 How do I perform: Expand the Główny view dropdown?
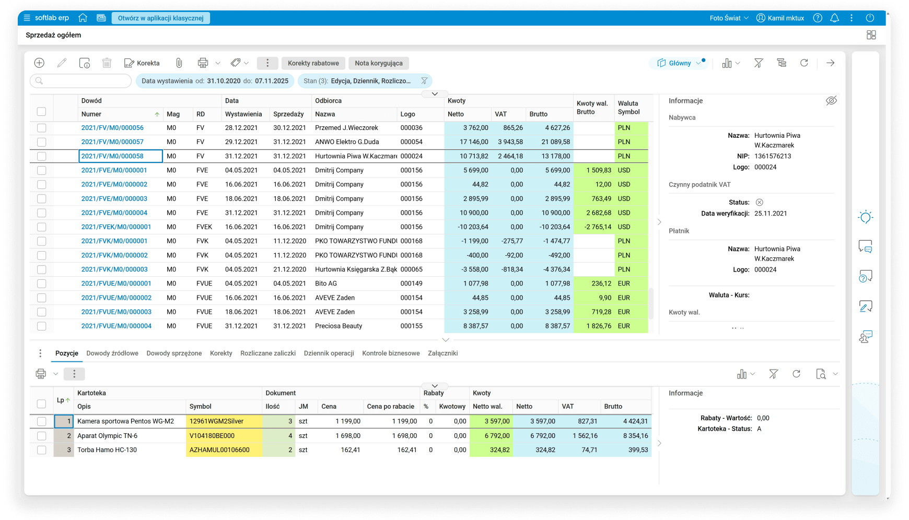[x=698, y=63]
